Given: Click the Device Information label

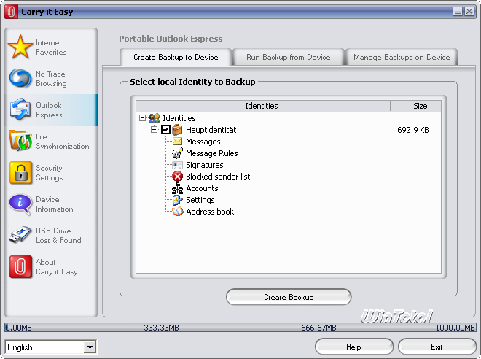Looking at the screenshot, I should tap(55, 204).
